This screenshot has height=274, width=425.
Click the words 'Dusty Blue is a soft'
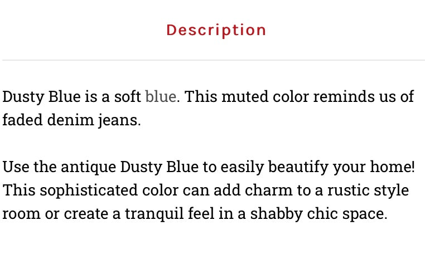tap(71, 97)
